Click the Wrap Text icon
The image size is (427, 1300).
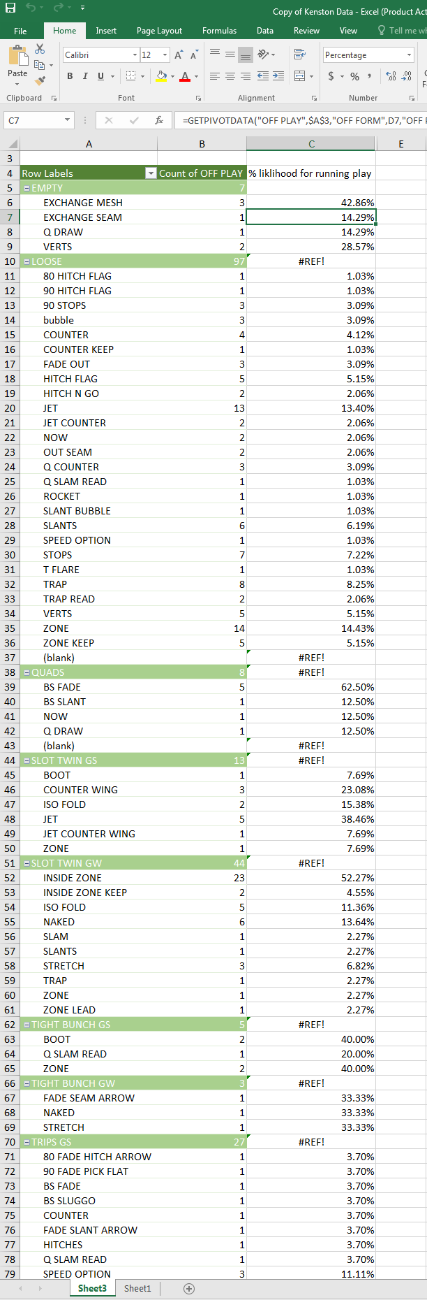[x=300, y=55]
